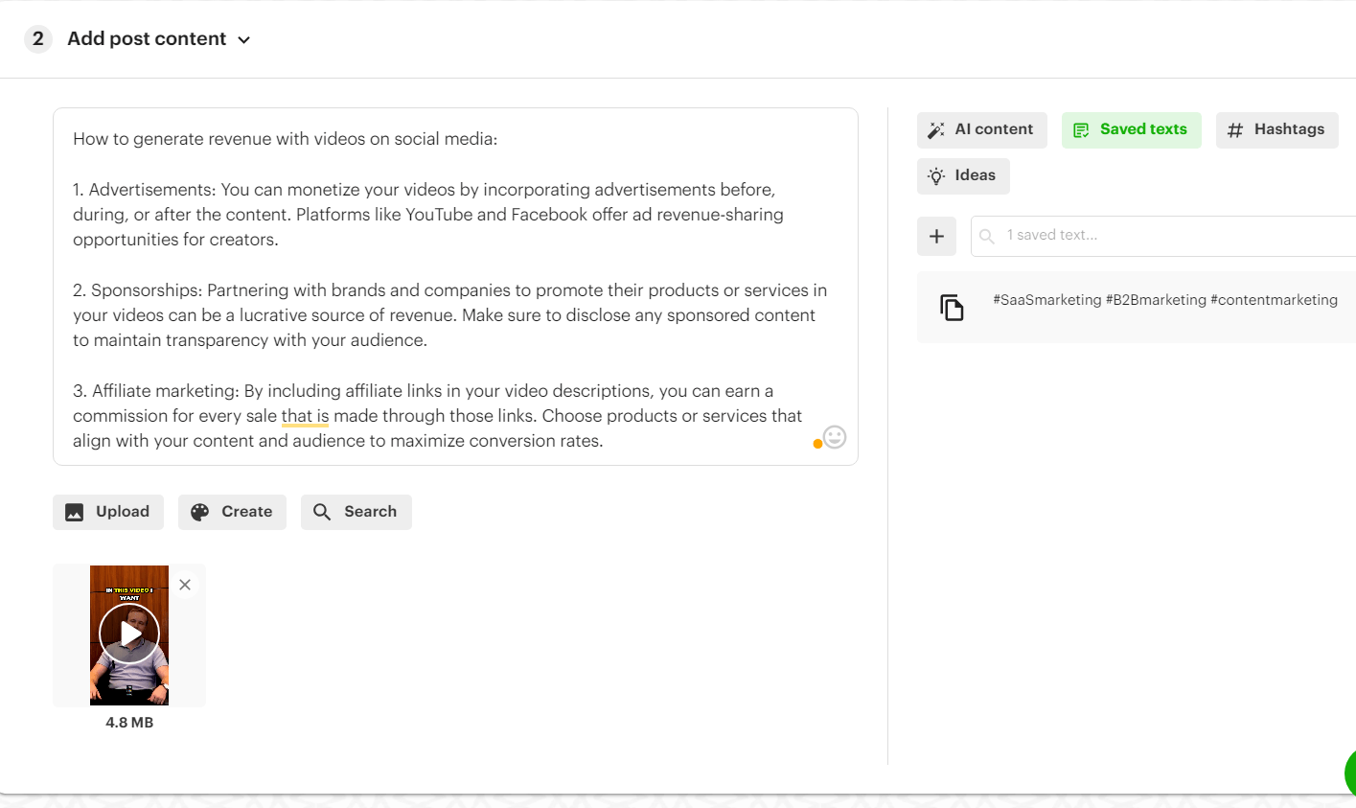Image resolution: width=1356 pixels, height=808 pixels.
Task: Play the uploaded video thumbnail
Action: pyautogui.click(x=129, y=634)
